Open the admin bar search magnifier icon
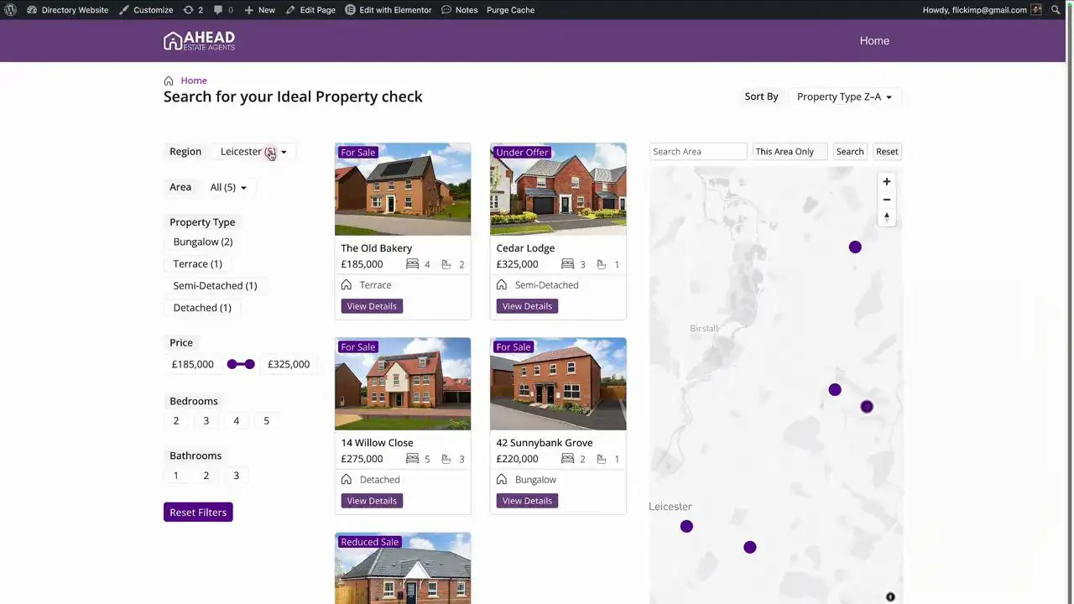Image resolution: width=1074 pixels, height=604 pixels. 1056,10
